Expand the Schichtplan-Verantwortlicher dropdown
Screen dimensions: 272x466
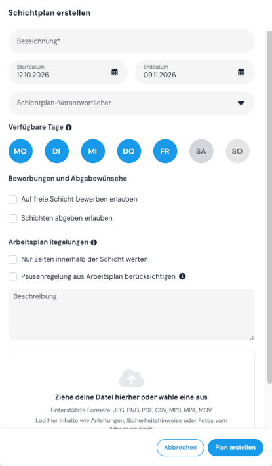[132, 103]
